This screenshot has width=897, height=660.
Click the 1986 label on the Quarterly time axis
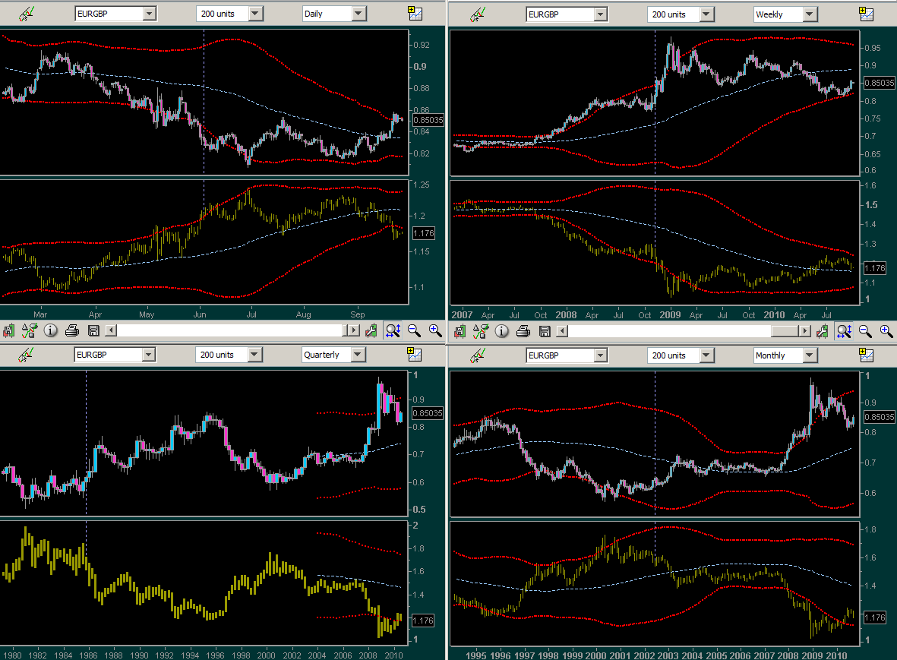coord(88,655)
